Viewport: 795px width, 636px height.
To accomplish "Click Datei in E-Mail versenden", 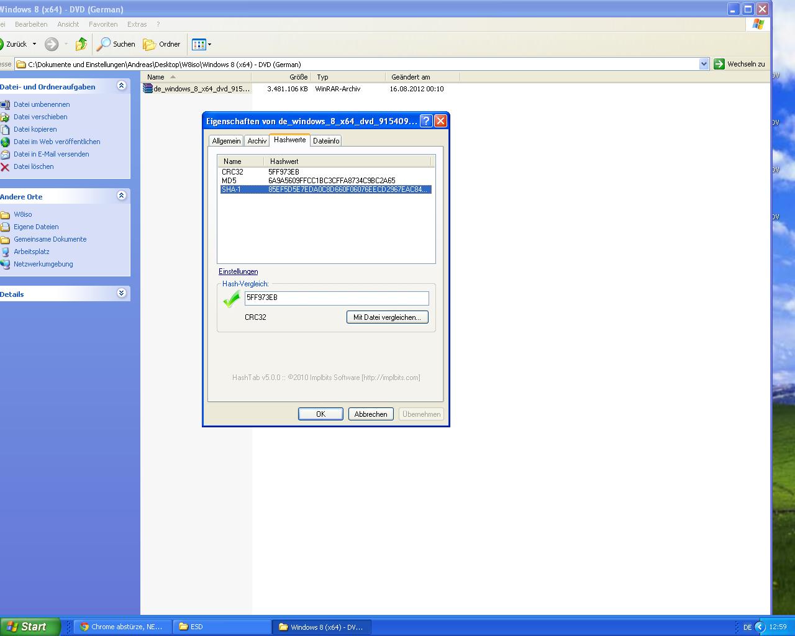I will click(x=52, y=154).
